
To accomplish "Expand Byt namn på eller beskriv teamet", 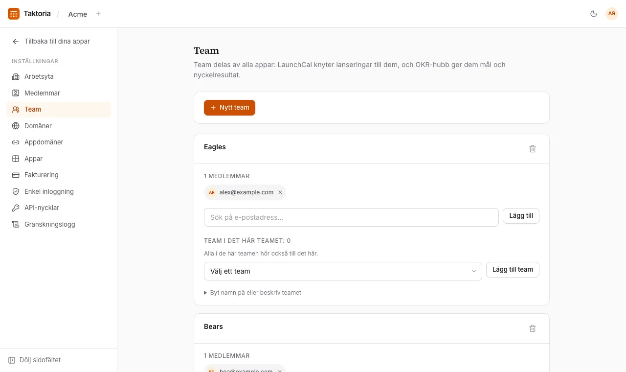I will (x=252, y=293).
